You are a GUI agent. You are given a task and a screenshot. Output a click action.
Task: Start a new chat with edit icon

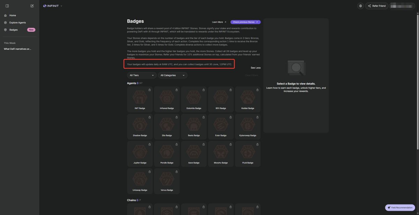[32, 6]
